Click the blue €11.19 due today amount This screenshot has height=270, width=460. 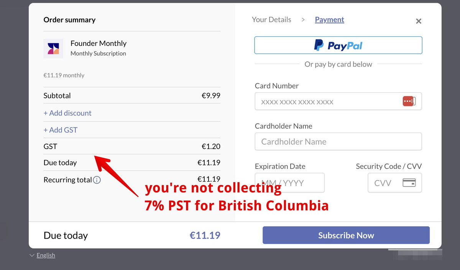[205, 235]
